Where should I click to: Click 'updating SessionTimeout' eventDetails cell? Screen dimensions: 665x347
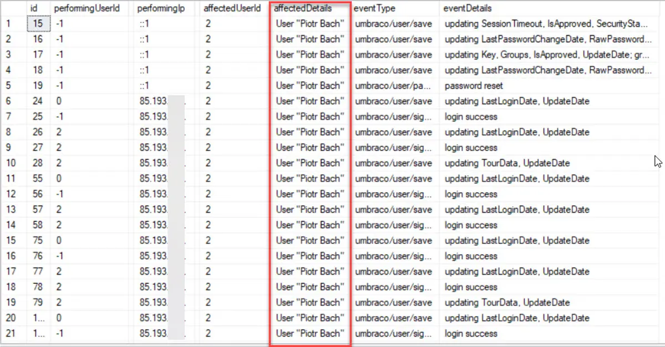click(x=546, y=24)
